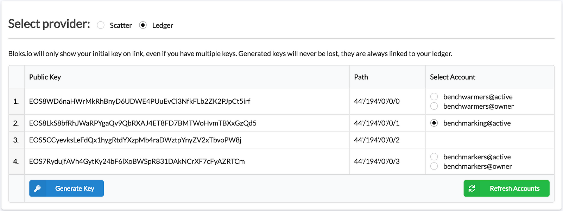Select the Ledger provider radio button
This screenshot has height=211, width=563.
(143, 25)
